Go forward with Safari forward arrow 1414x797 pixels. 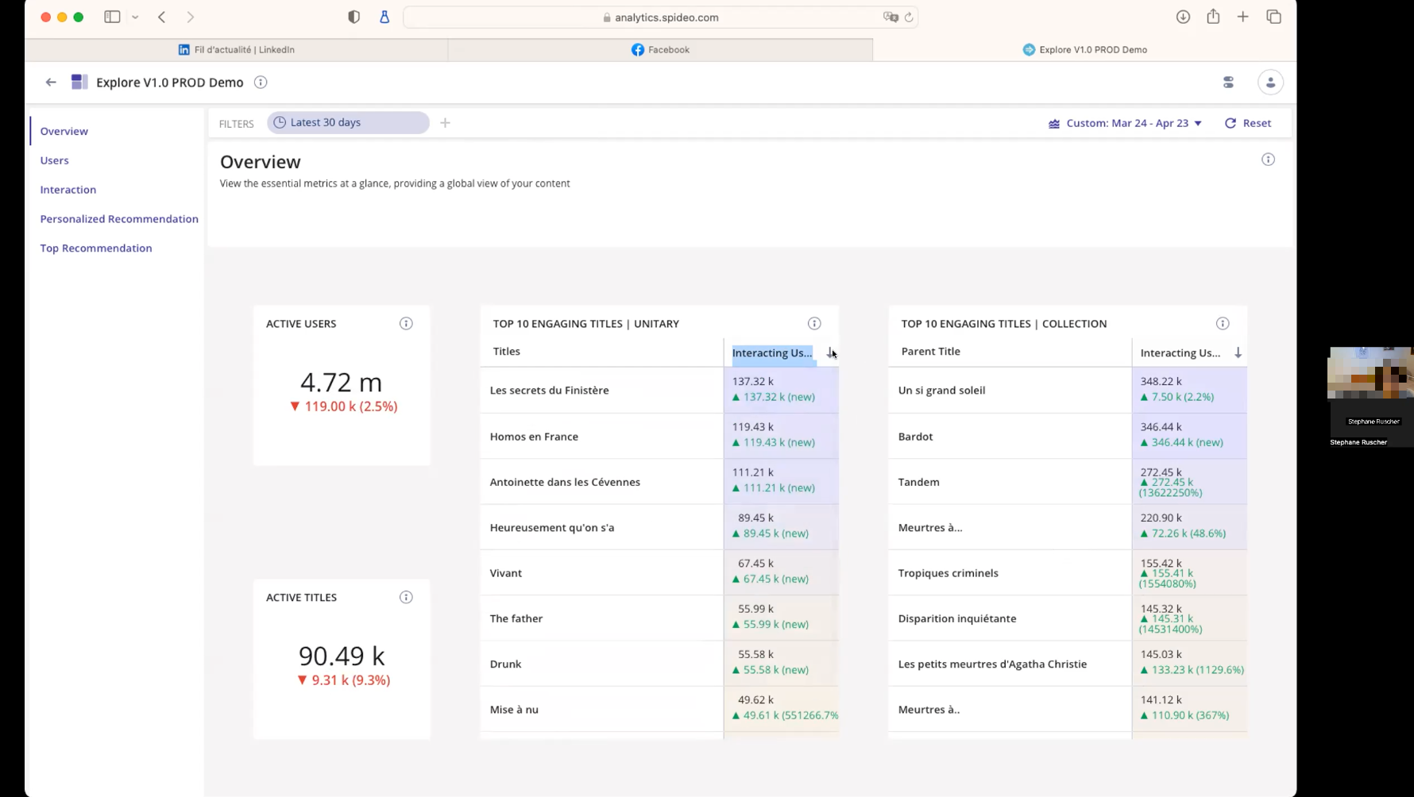(191, 17)
